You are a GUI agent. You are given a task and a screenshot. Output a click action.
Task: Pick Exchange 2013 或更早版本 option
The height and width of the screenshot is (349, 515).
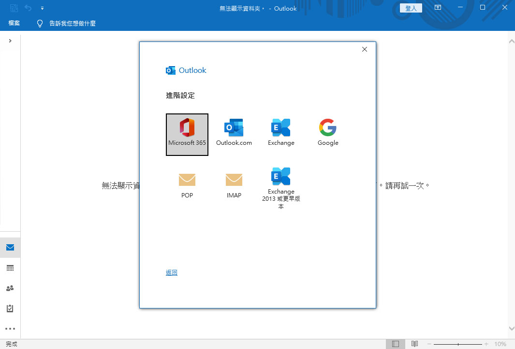[281, 188]
